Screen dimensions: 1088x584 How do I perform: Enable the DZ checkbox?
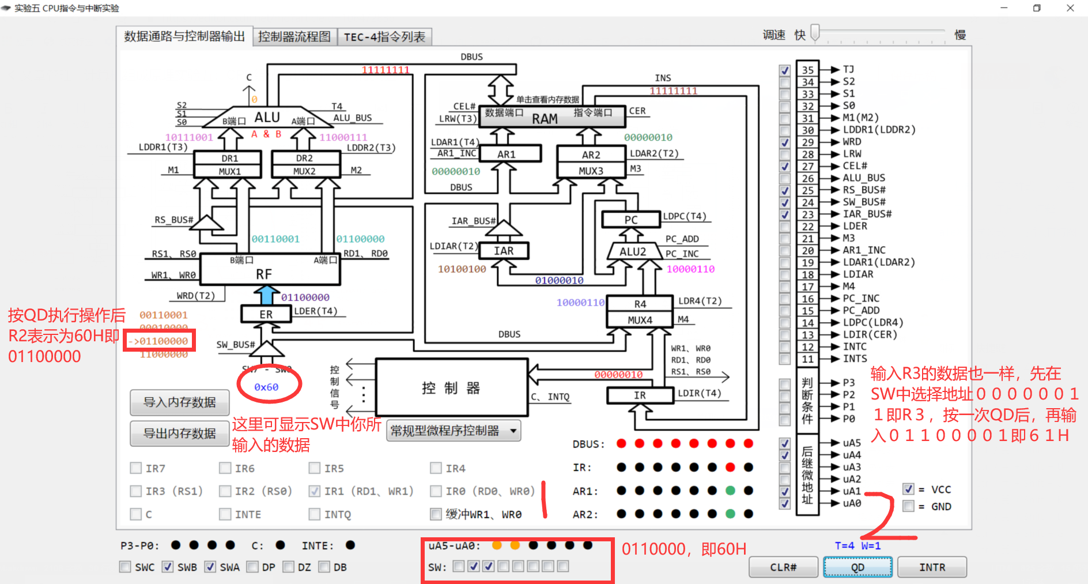289,567
